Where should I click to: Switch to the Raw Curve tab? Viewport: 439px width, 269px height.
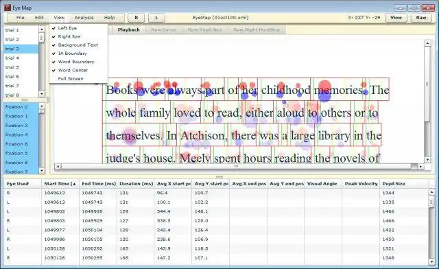click(x=163, y=30)
